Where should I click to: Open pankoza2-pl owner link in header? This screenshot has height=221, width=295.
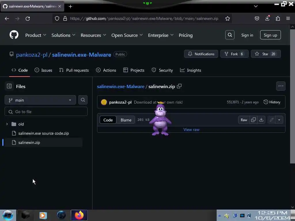click(32, 55)
